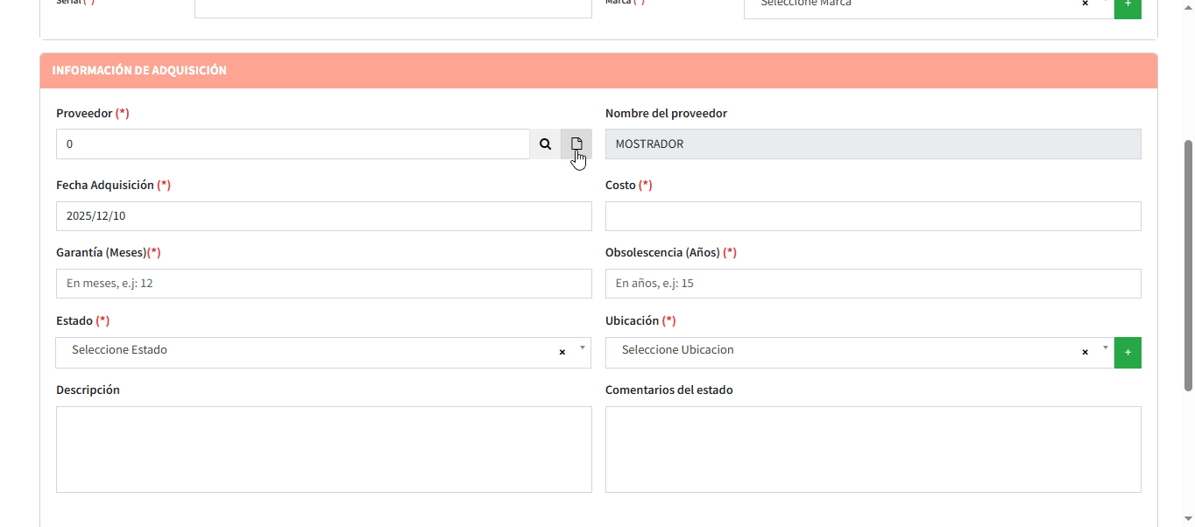Image resolution: width=1195 pixels, height=527 pixels.
Task: Click into the Costo input field
Action: pyautogui.click(x=873, y=216)
